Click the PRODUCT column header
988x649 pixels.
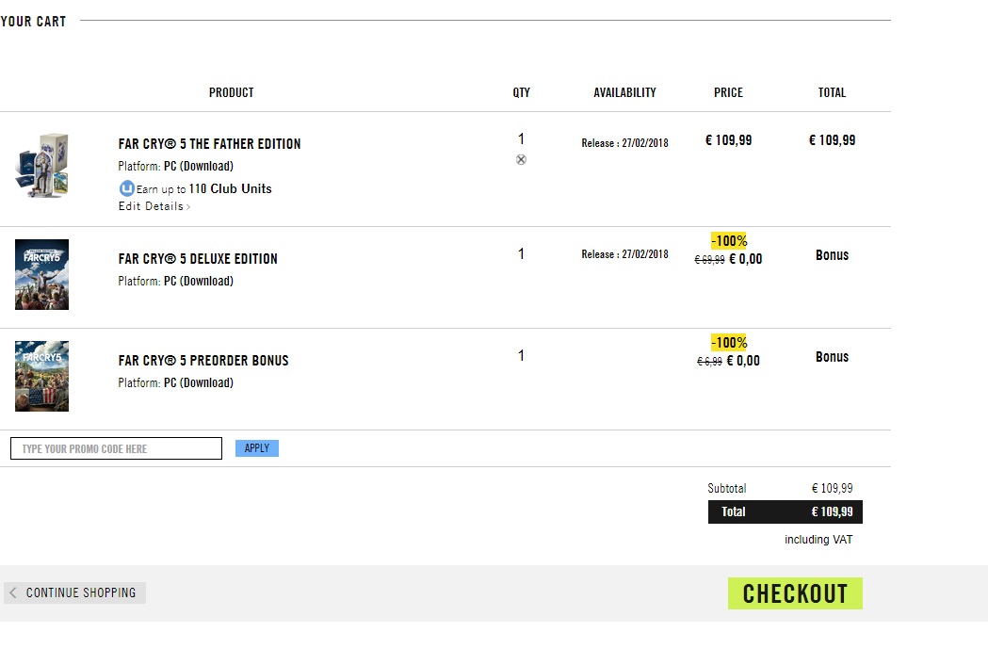pos(231,92)
